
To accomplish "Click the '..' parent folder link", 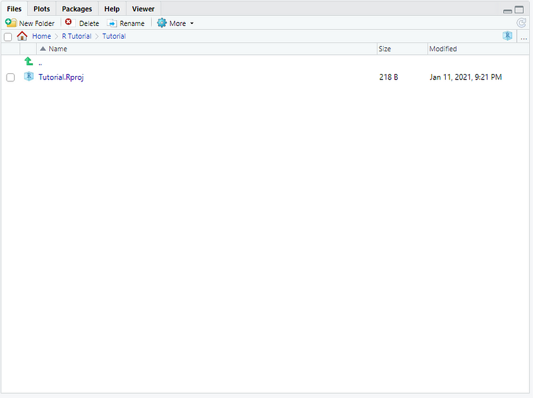I will point(40,63).
